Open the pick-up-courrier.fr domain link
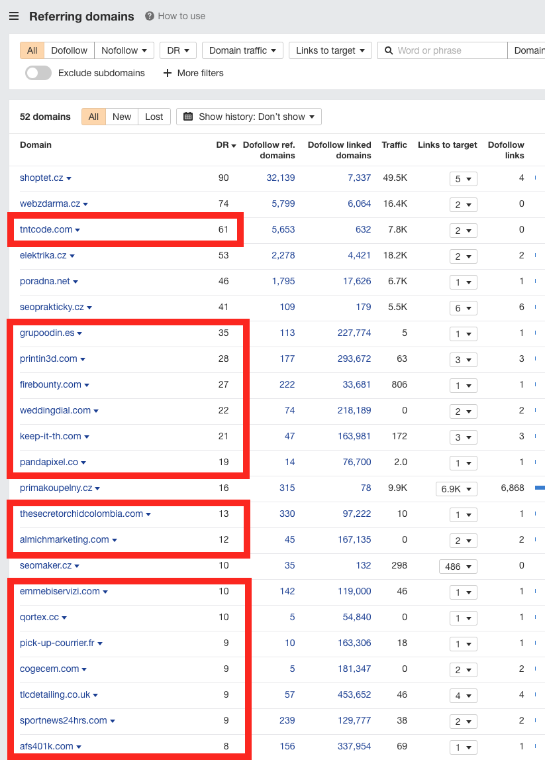 coord(57,643)
